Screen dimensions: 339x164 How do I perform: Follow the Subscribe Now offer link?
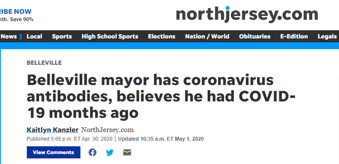coord(16,11)
